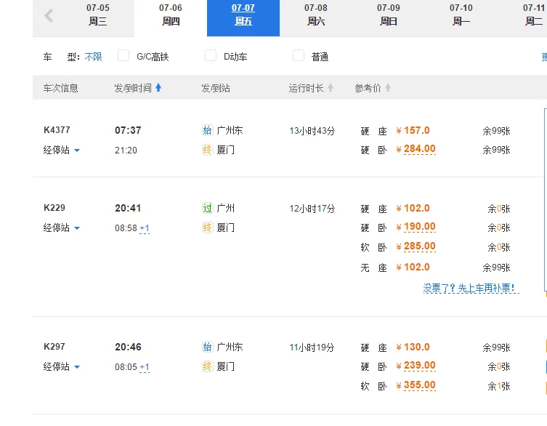Click K229 arrival +1 day marker
Image resolution: width=547 pixels, height=426 pixels.
(x=145, y=228)
